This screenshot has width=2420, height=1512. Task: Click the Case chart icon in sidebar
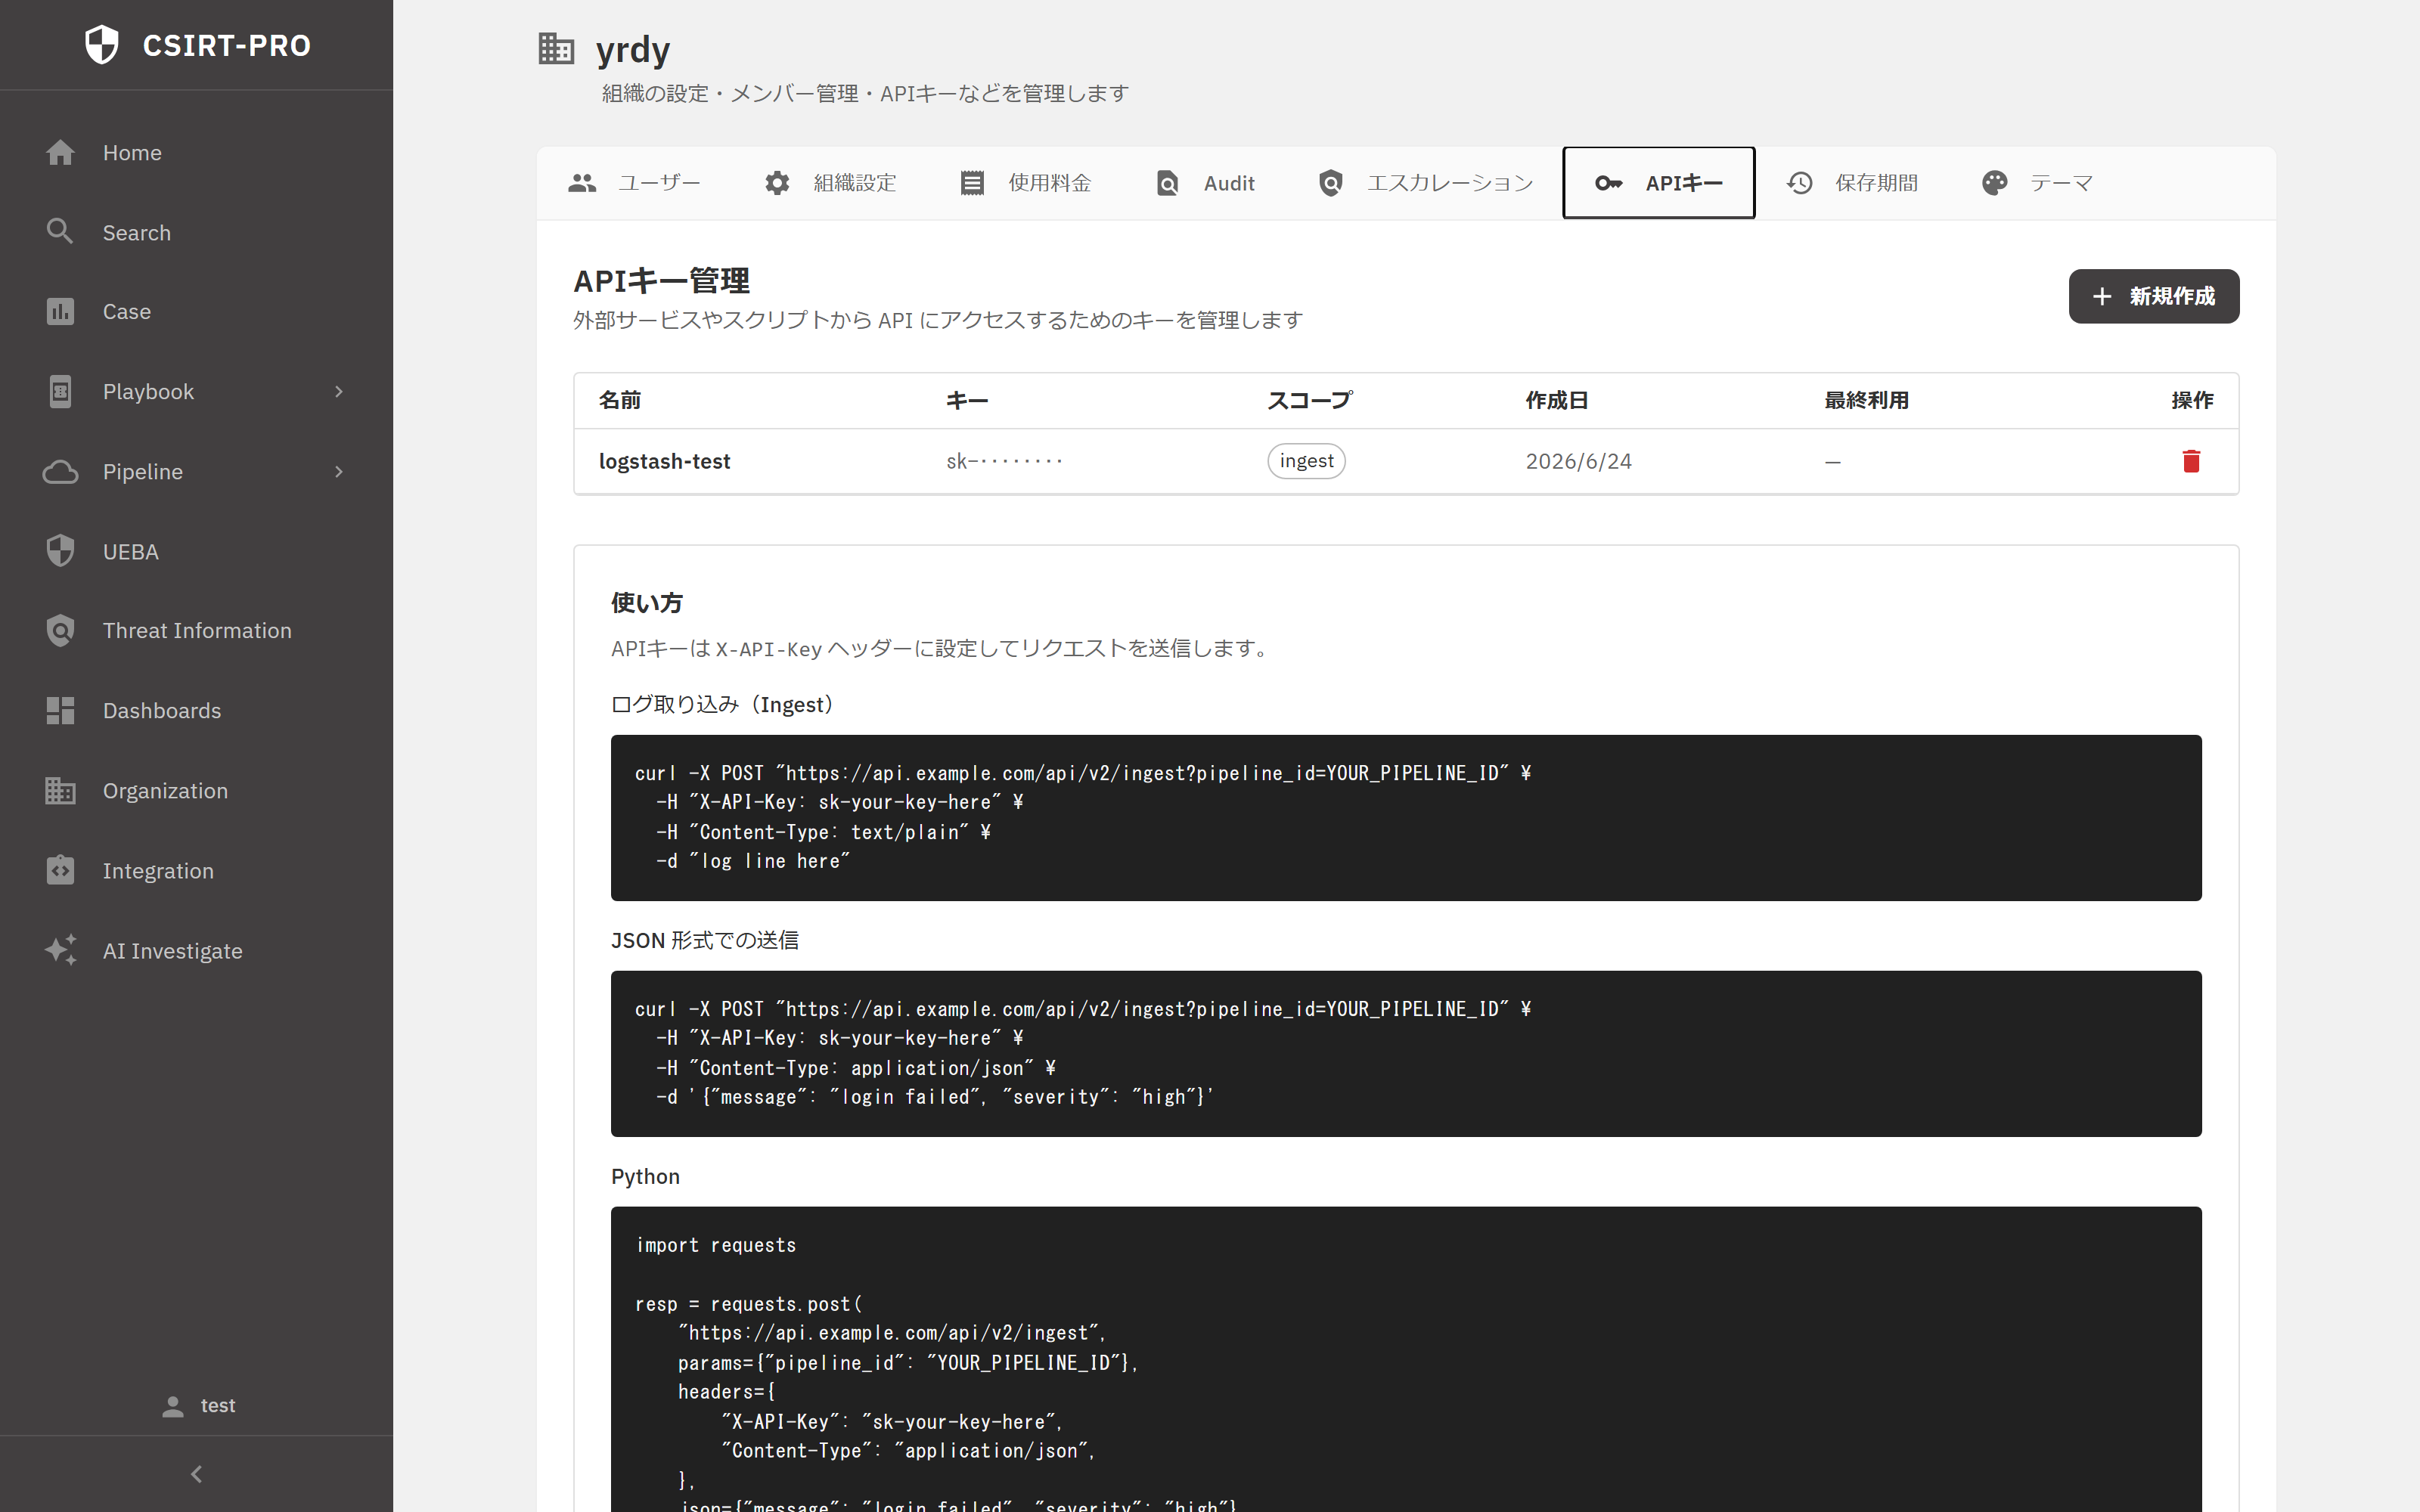click(60, 311)
